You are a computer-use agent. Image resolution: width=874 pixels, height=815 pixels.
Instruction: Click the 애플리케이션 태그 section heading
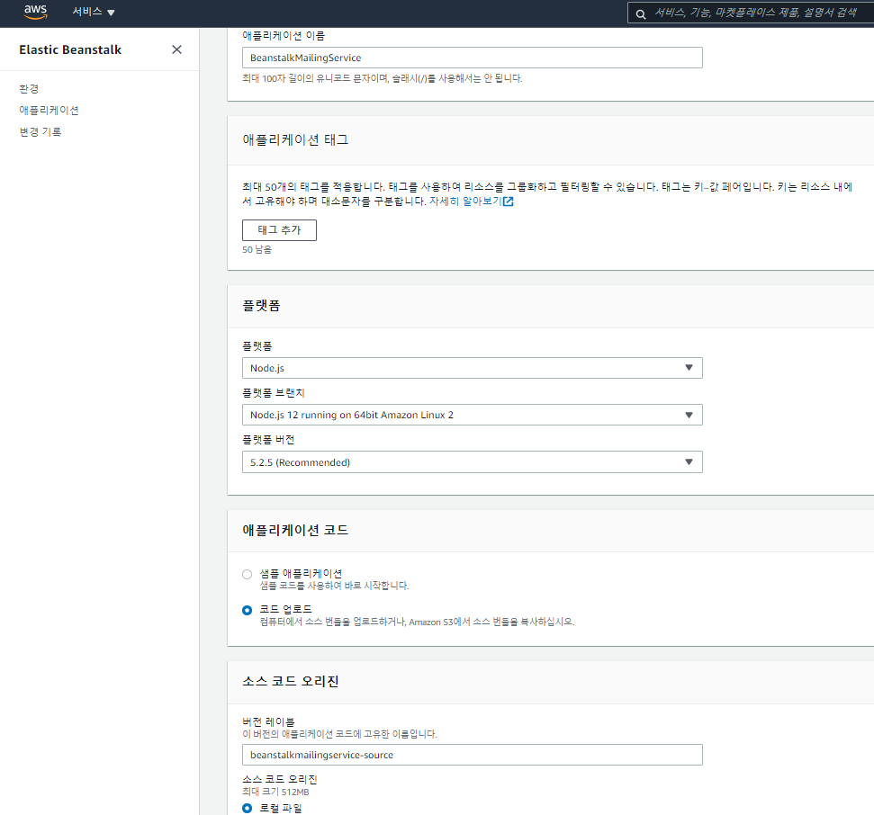tap(295, 139)
